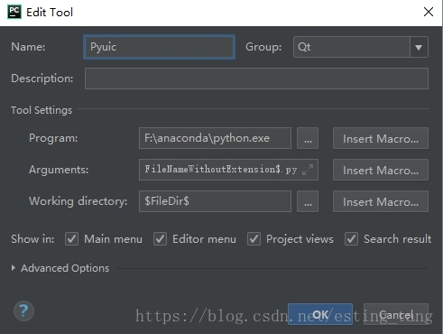The image size is (443, 334).
Task: Uncheck the Editor menu checkbox
Action: [160, 239]
